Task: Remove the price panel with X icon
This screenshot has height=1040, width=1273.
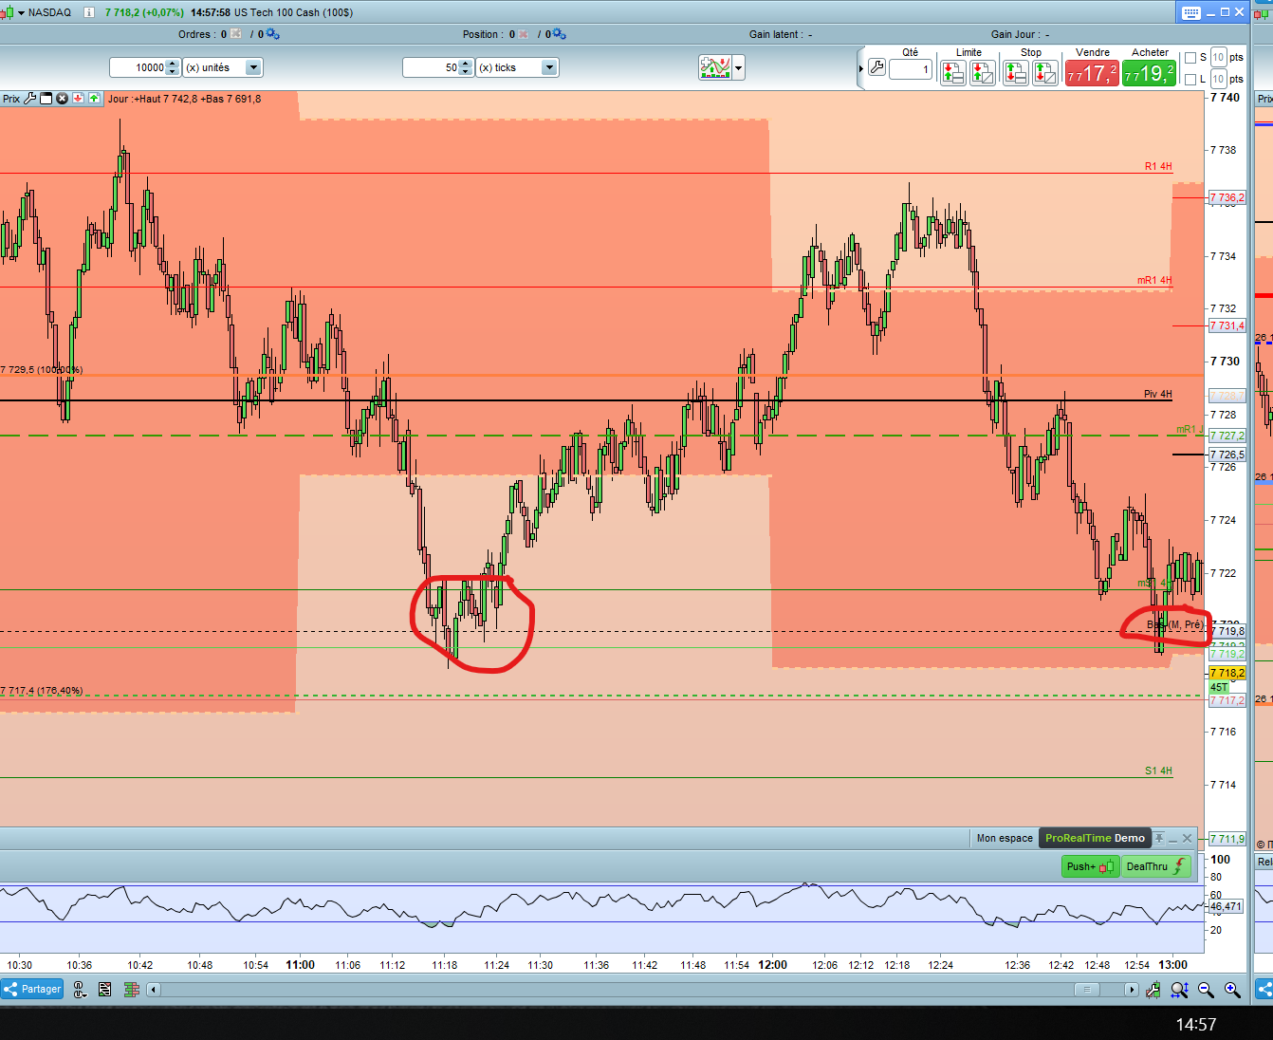Action: [x=62, y=99]
